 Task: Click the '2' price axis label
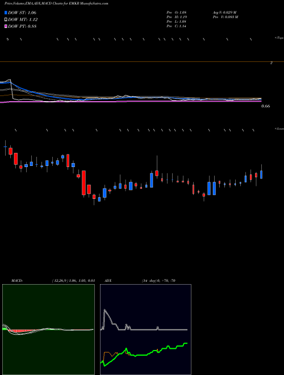coord(272,63)
